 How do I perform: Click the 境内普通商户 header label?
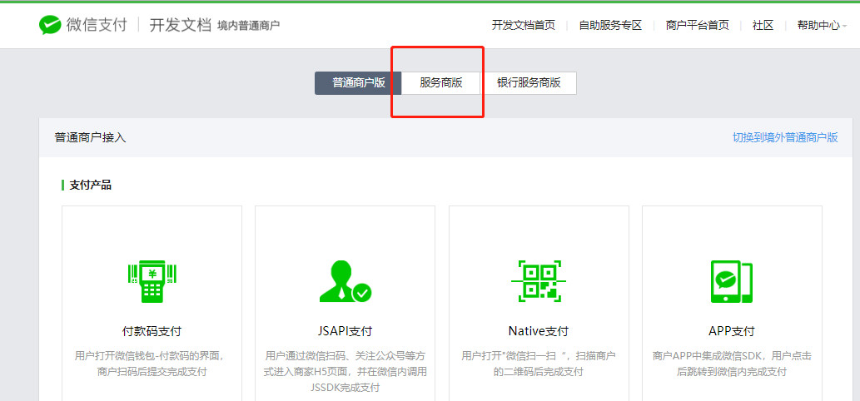(248, 26)
